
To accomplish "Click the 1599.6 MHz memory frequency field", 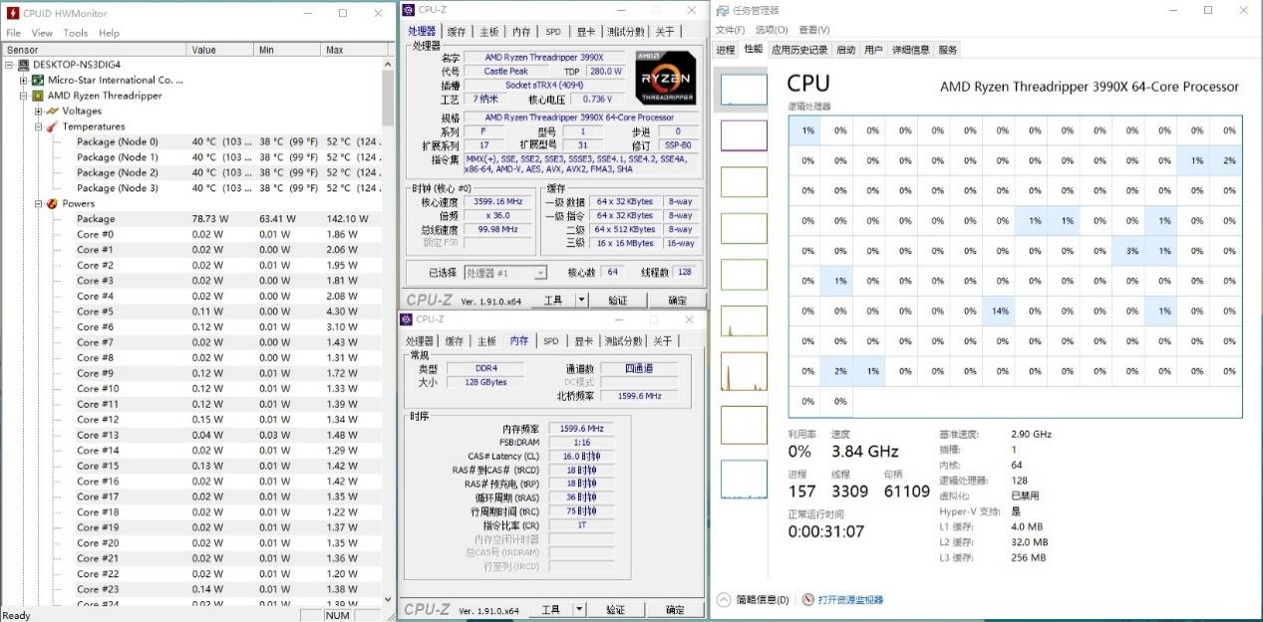I will pos(581,429).
